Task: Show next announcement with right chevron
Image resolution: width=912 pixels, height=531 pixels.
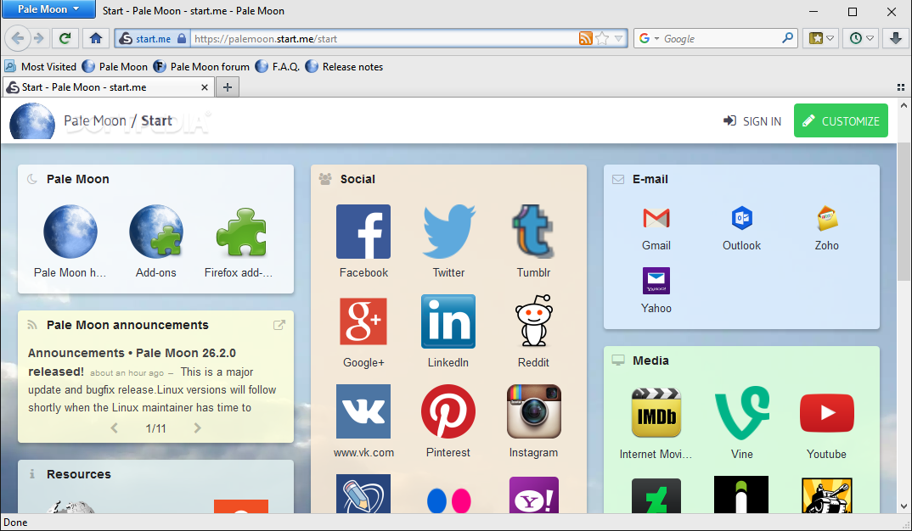Action: pos(197,428)
